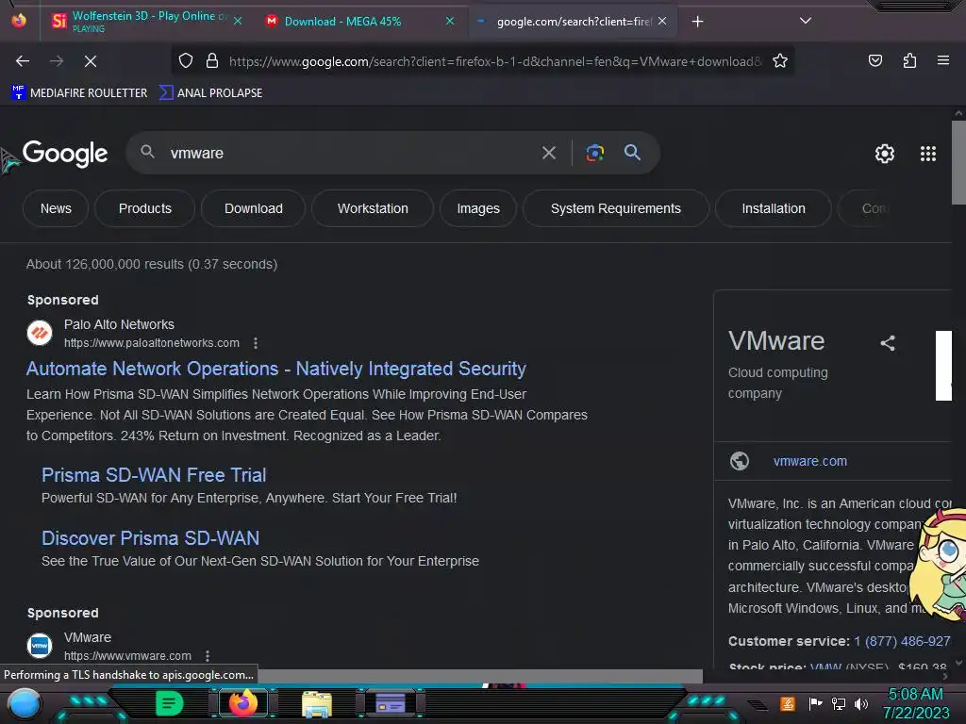Filter results by System Requirements
This screenshot has height=724, width=966.
tap(615, 208)
